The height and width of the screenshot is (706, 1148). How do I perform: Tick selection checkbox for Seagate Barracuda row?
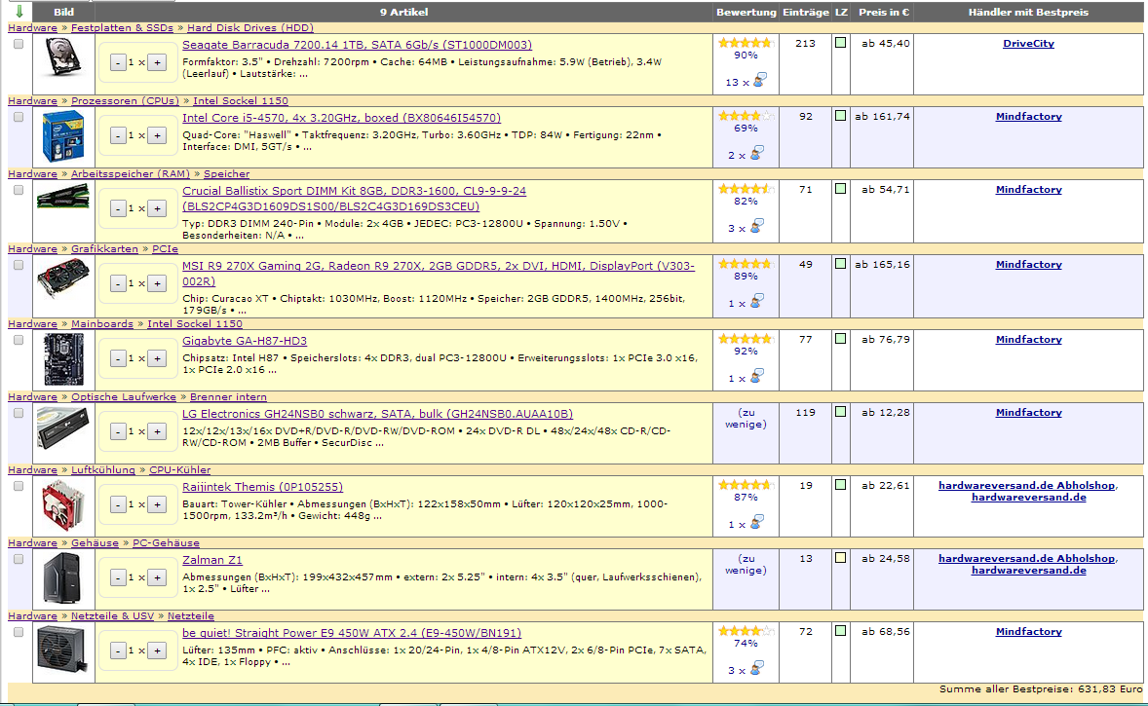[19, 44]
